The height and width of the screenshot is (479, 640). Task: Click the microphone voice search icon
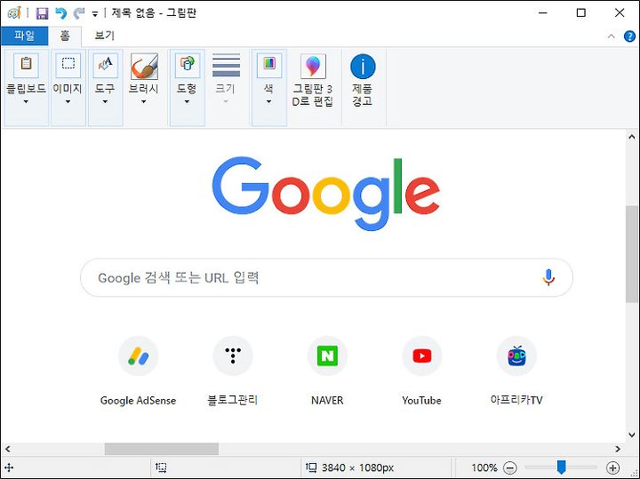[x=548, y=277]
